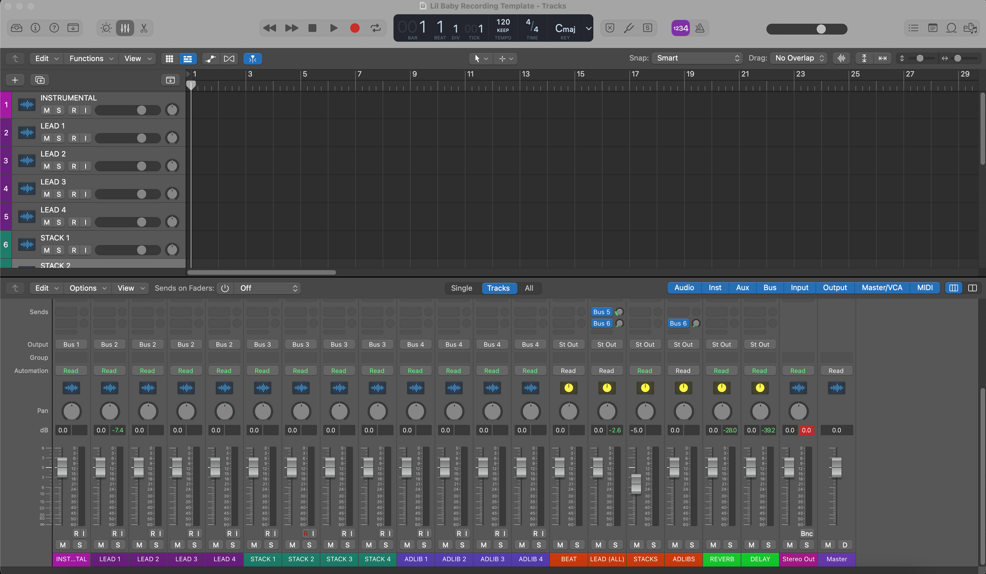The image size is (986, 574).
Task: Open Smart Controls dial icon
Action: [x=106, y=28]
